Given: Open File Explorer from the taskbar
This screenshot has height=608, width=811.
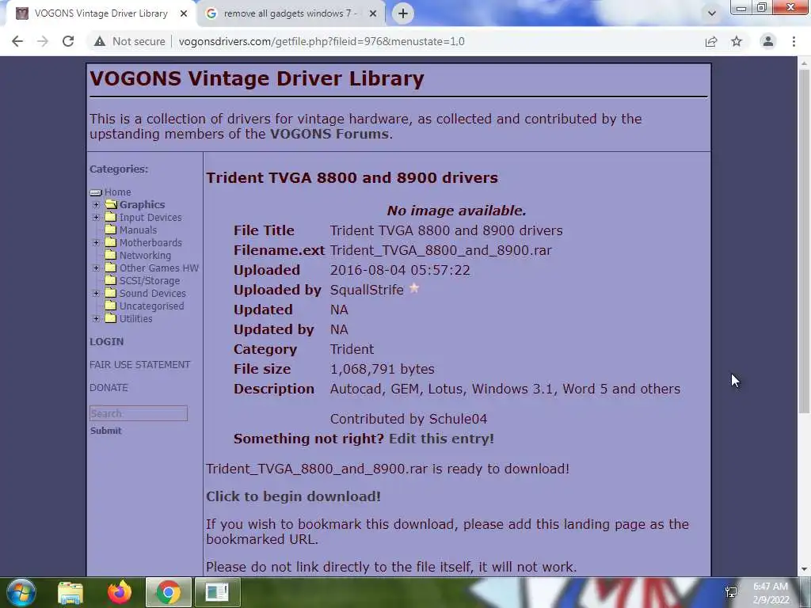Looking at the screenshot, I should (70, 592).
